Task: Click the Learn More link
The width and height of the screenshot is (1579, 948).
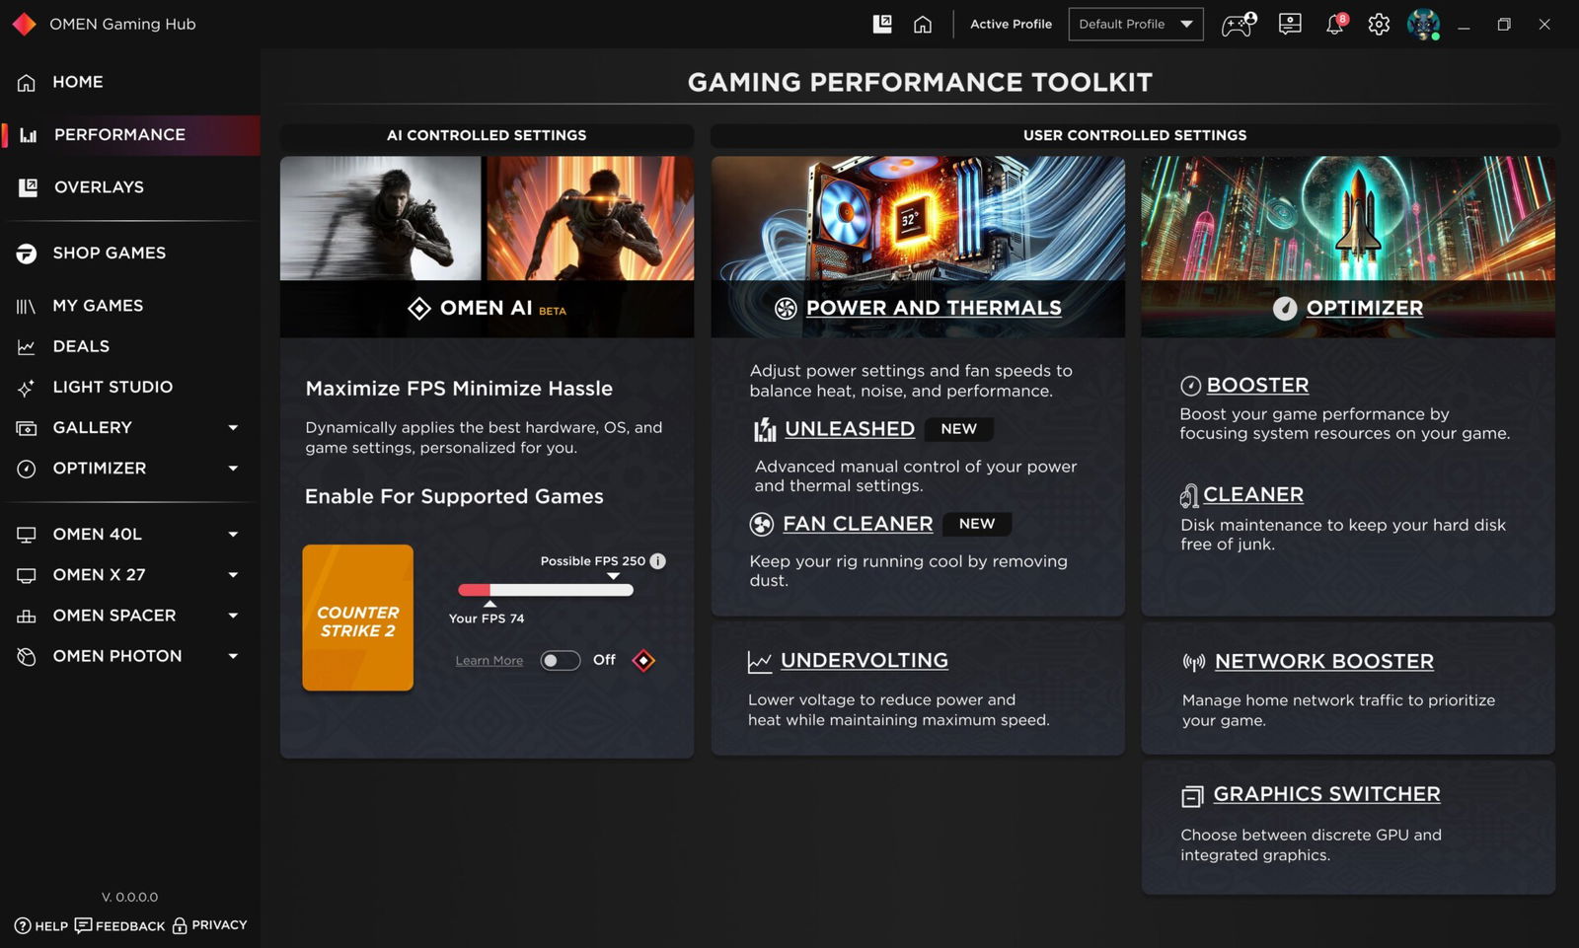Action: pyautogui.click(x=489, y=660)
